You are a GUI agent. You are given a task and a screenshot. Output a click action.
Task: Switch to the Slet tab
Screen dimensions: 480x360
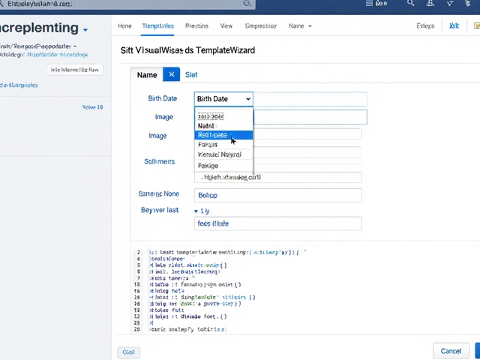click(x=191, y=75)
